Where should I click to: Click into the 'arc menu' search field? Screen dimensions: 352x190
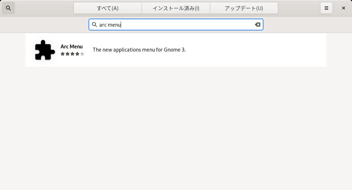tap(176, 25)
